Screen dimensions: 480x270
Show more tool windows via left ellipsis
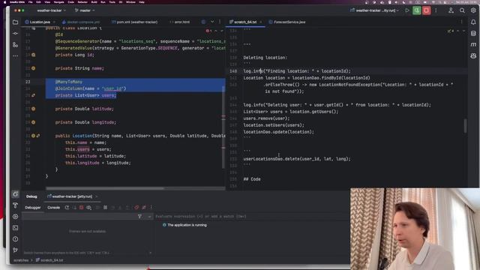(x=15, y=56)
